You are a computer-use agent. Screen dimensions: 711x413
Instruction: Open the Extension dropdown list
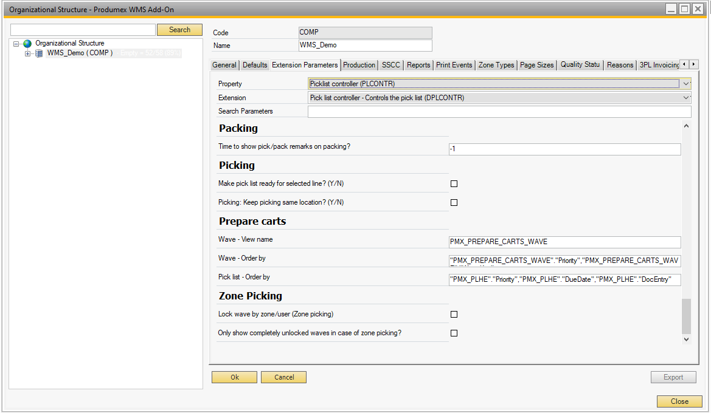coord(686,98)
